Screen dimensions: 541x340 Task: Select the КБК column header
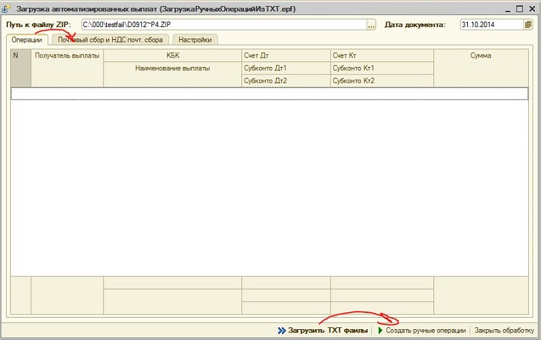172,55
